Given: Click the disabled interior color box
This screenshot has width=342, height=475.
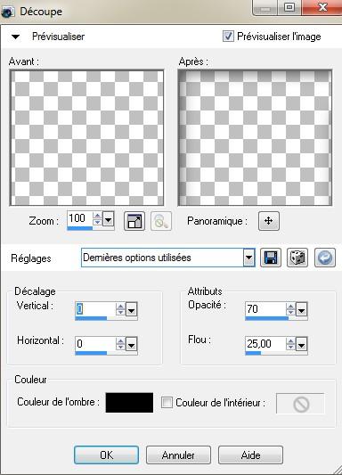Looking at the screenshot, I should [x=300, y=404].
